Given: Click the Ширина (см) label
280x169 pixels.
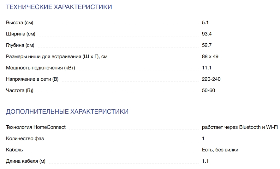Looking at the screenshot, I should (x=21, y=34).
